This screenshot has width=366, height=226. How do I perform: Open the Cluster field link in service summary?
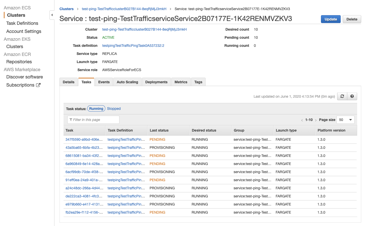pos(145,29)
